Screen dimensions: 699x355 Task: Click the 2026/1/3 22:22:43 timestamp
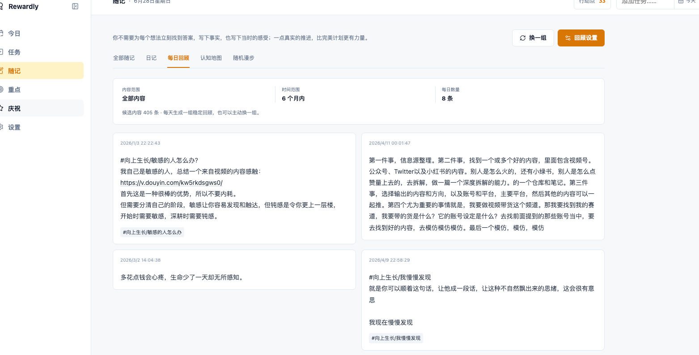click(140, 143)
